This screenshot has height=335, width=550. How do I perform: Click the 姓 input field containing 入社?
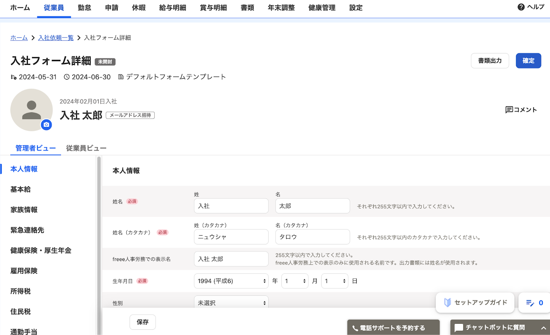[231, 206]
